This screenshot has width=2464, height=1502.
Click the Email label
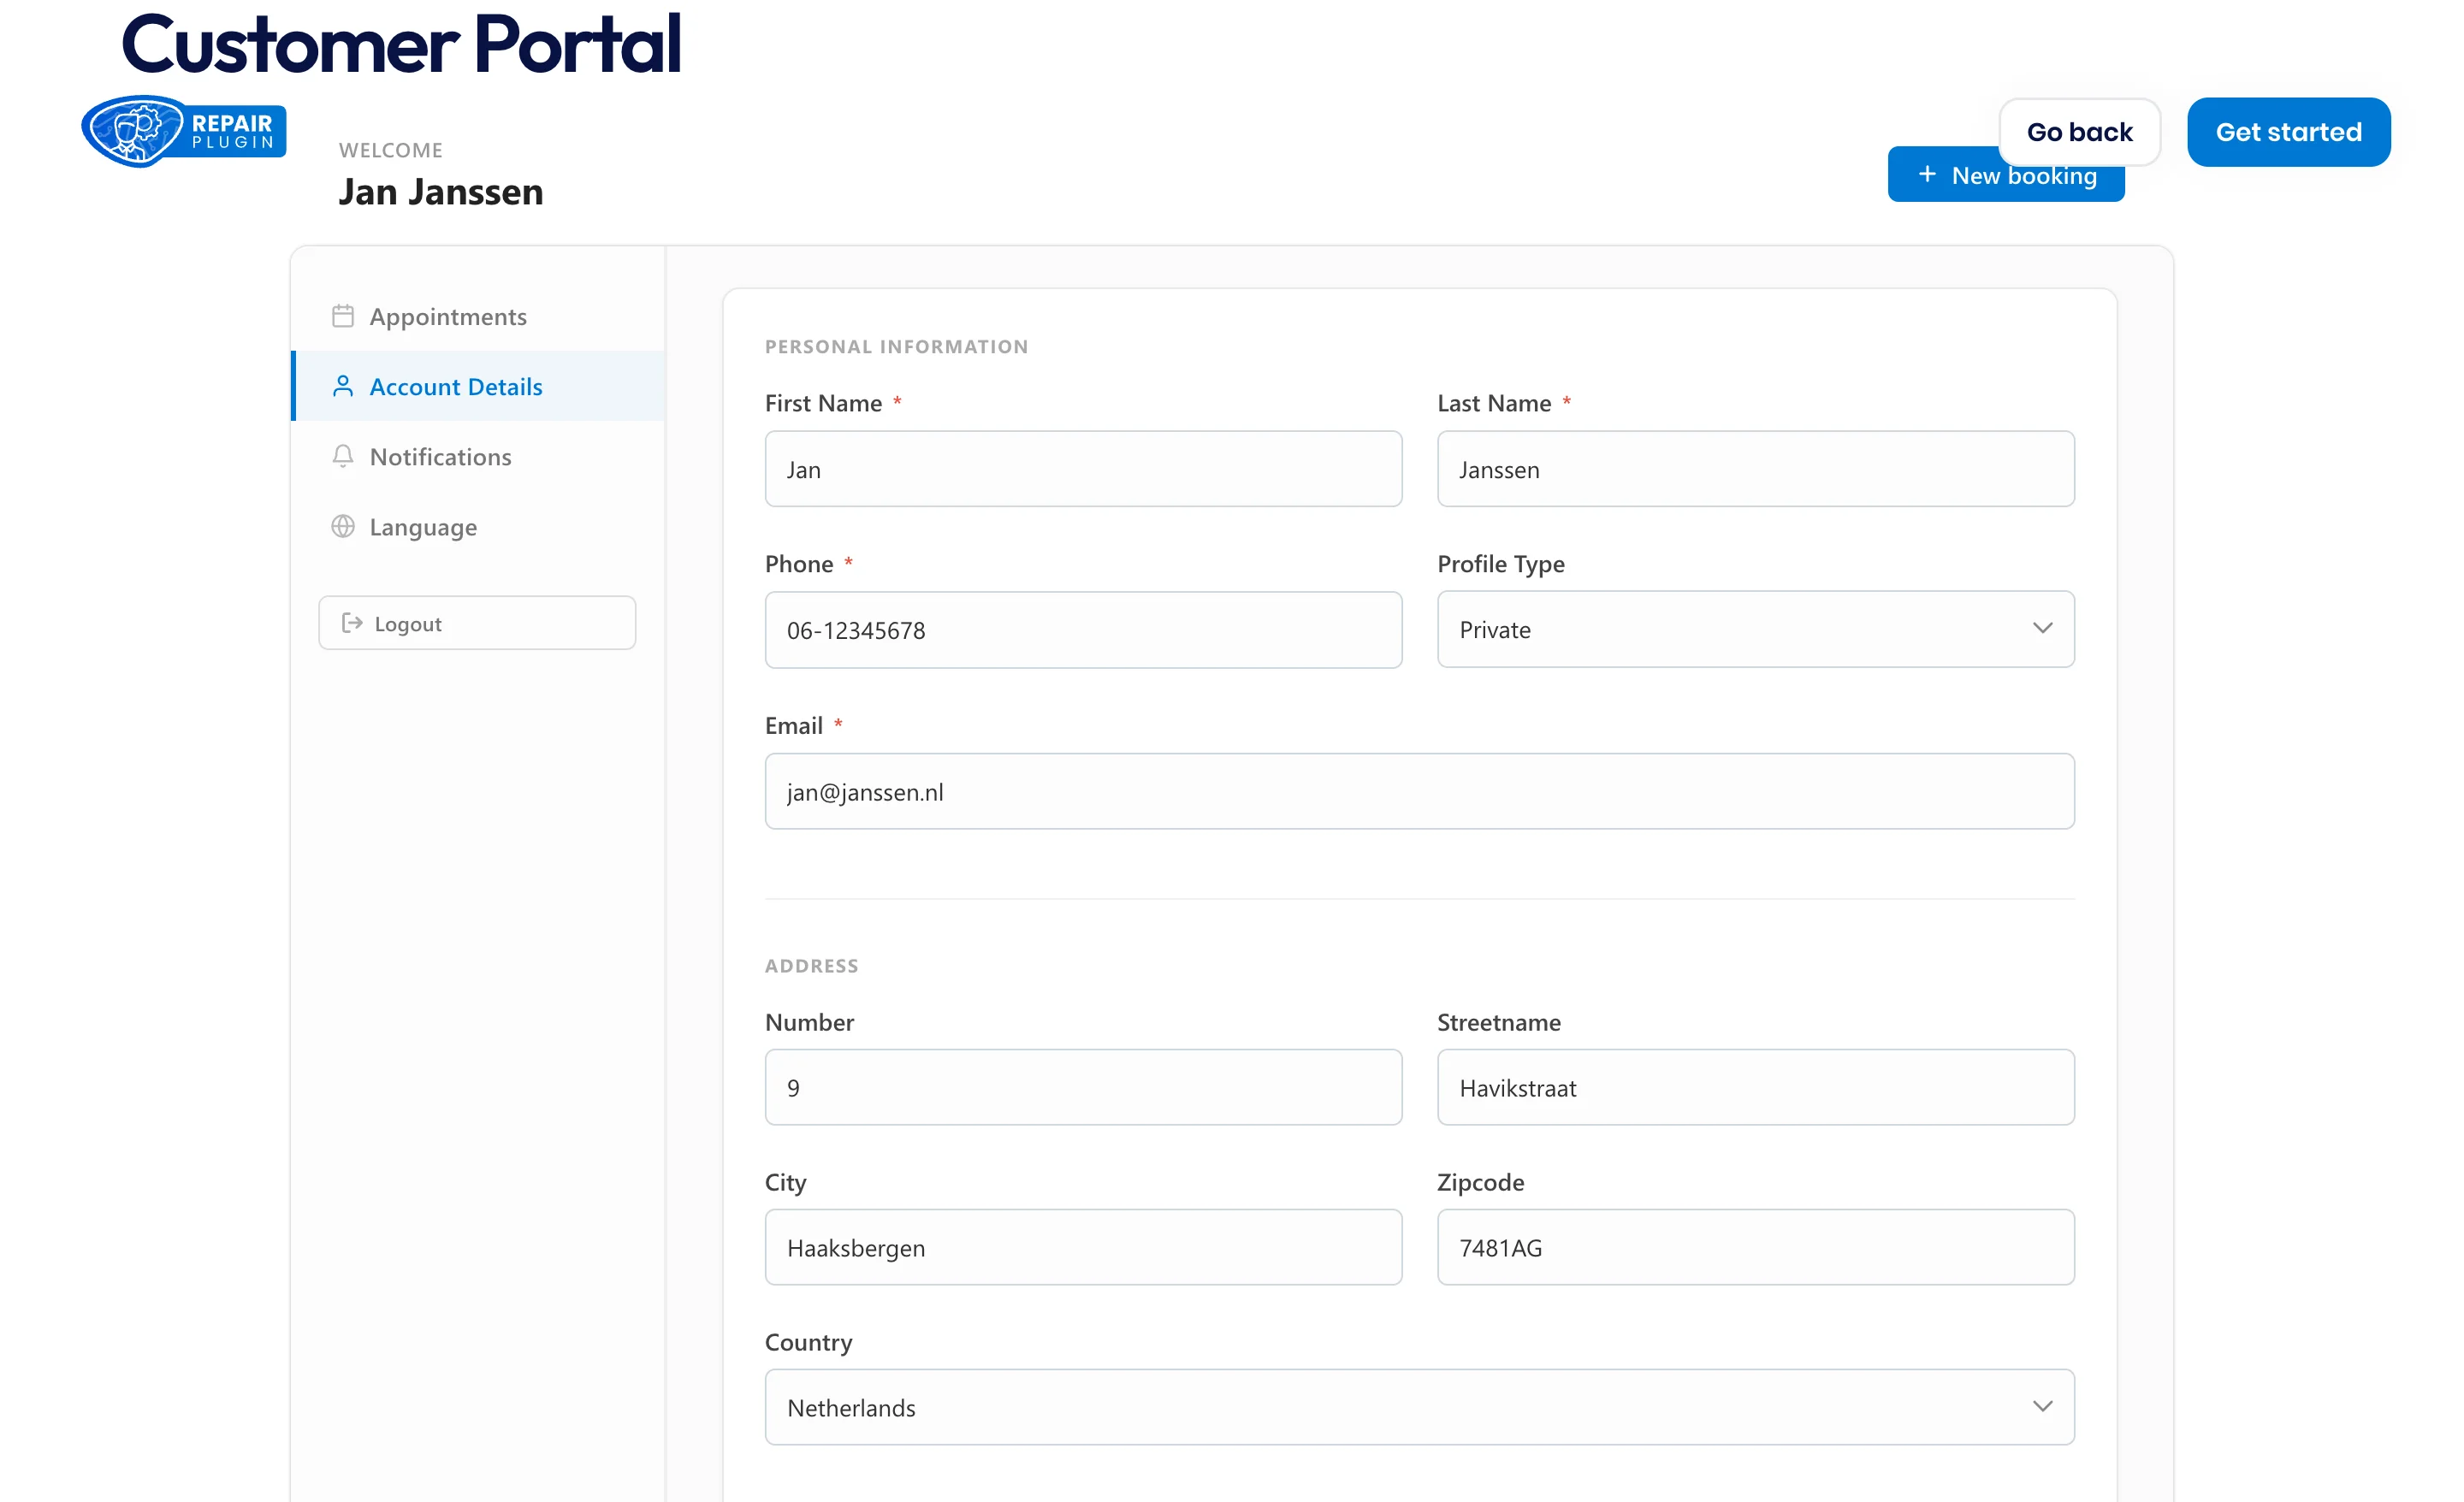pyautogui.click(x=794, y=725)
